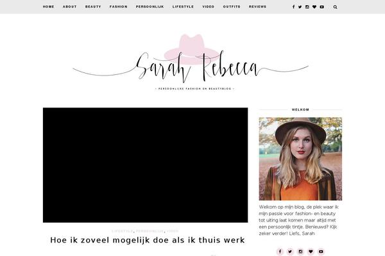The width and height of the screenshot is (385, 256).
Task: Open the PERSOONLIJK menu category
Action: click(x=150, y=6)
